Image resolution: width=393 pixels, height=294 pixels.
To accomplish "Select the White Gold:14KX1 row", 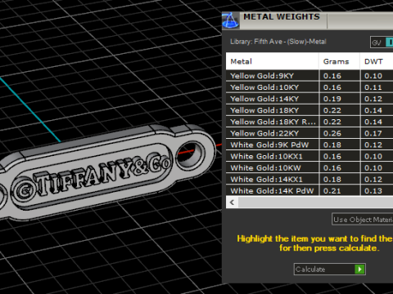I will click(309, 179).
